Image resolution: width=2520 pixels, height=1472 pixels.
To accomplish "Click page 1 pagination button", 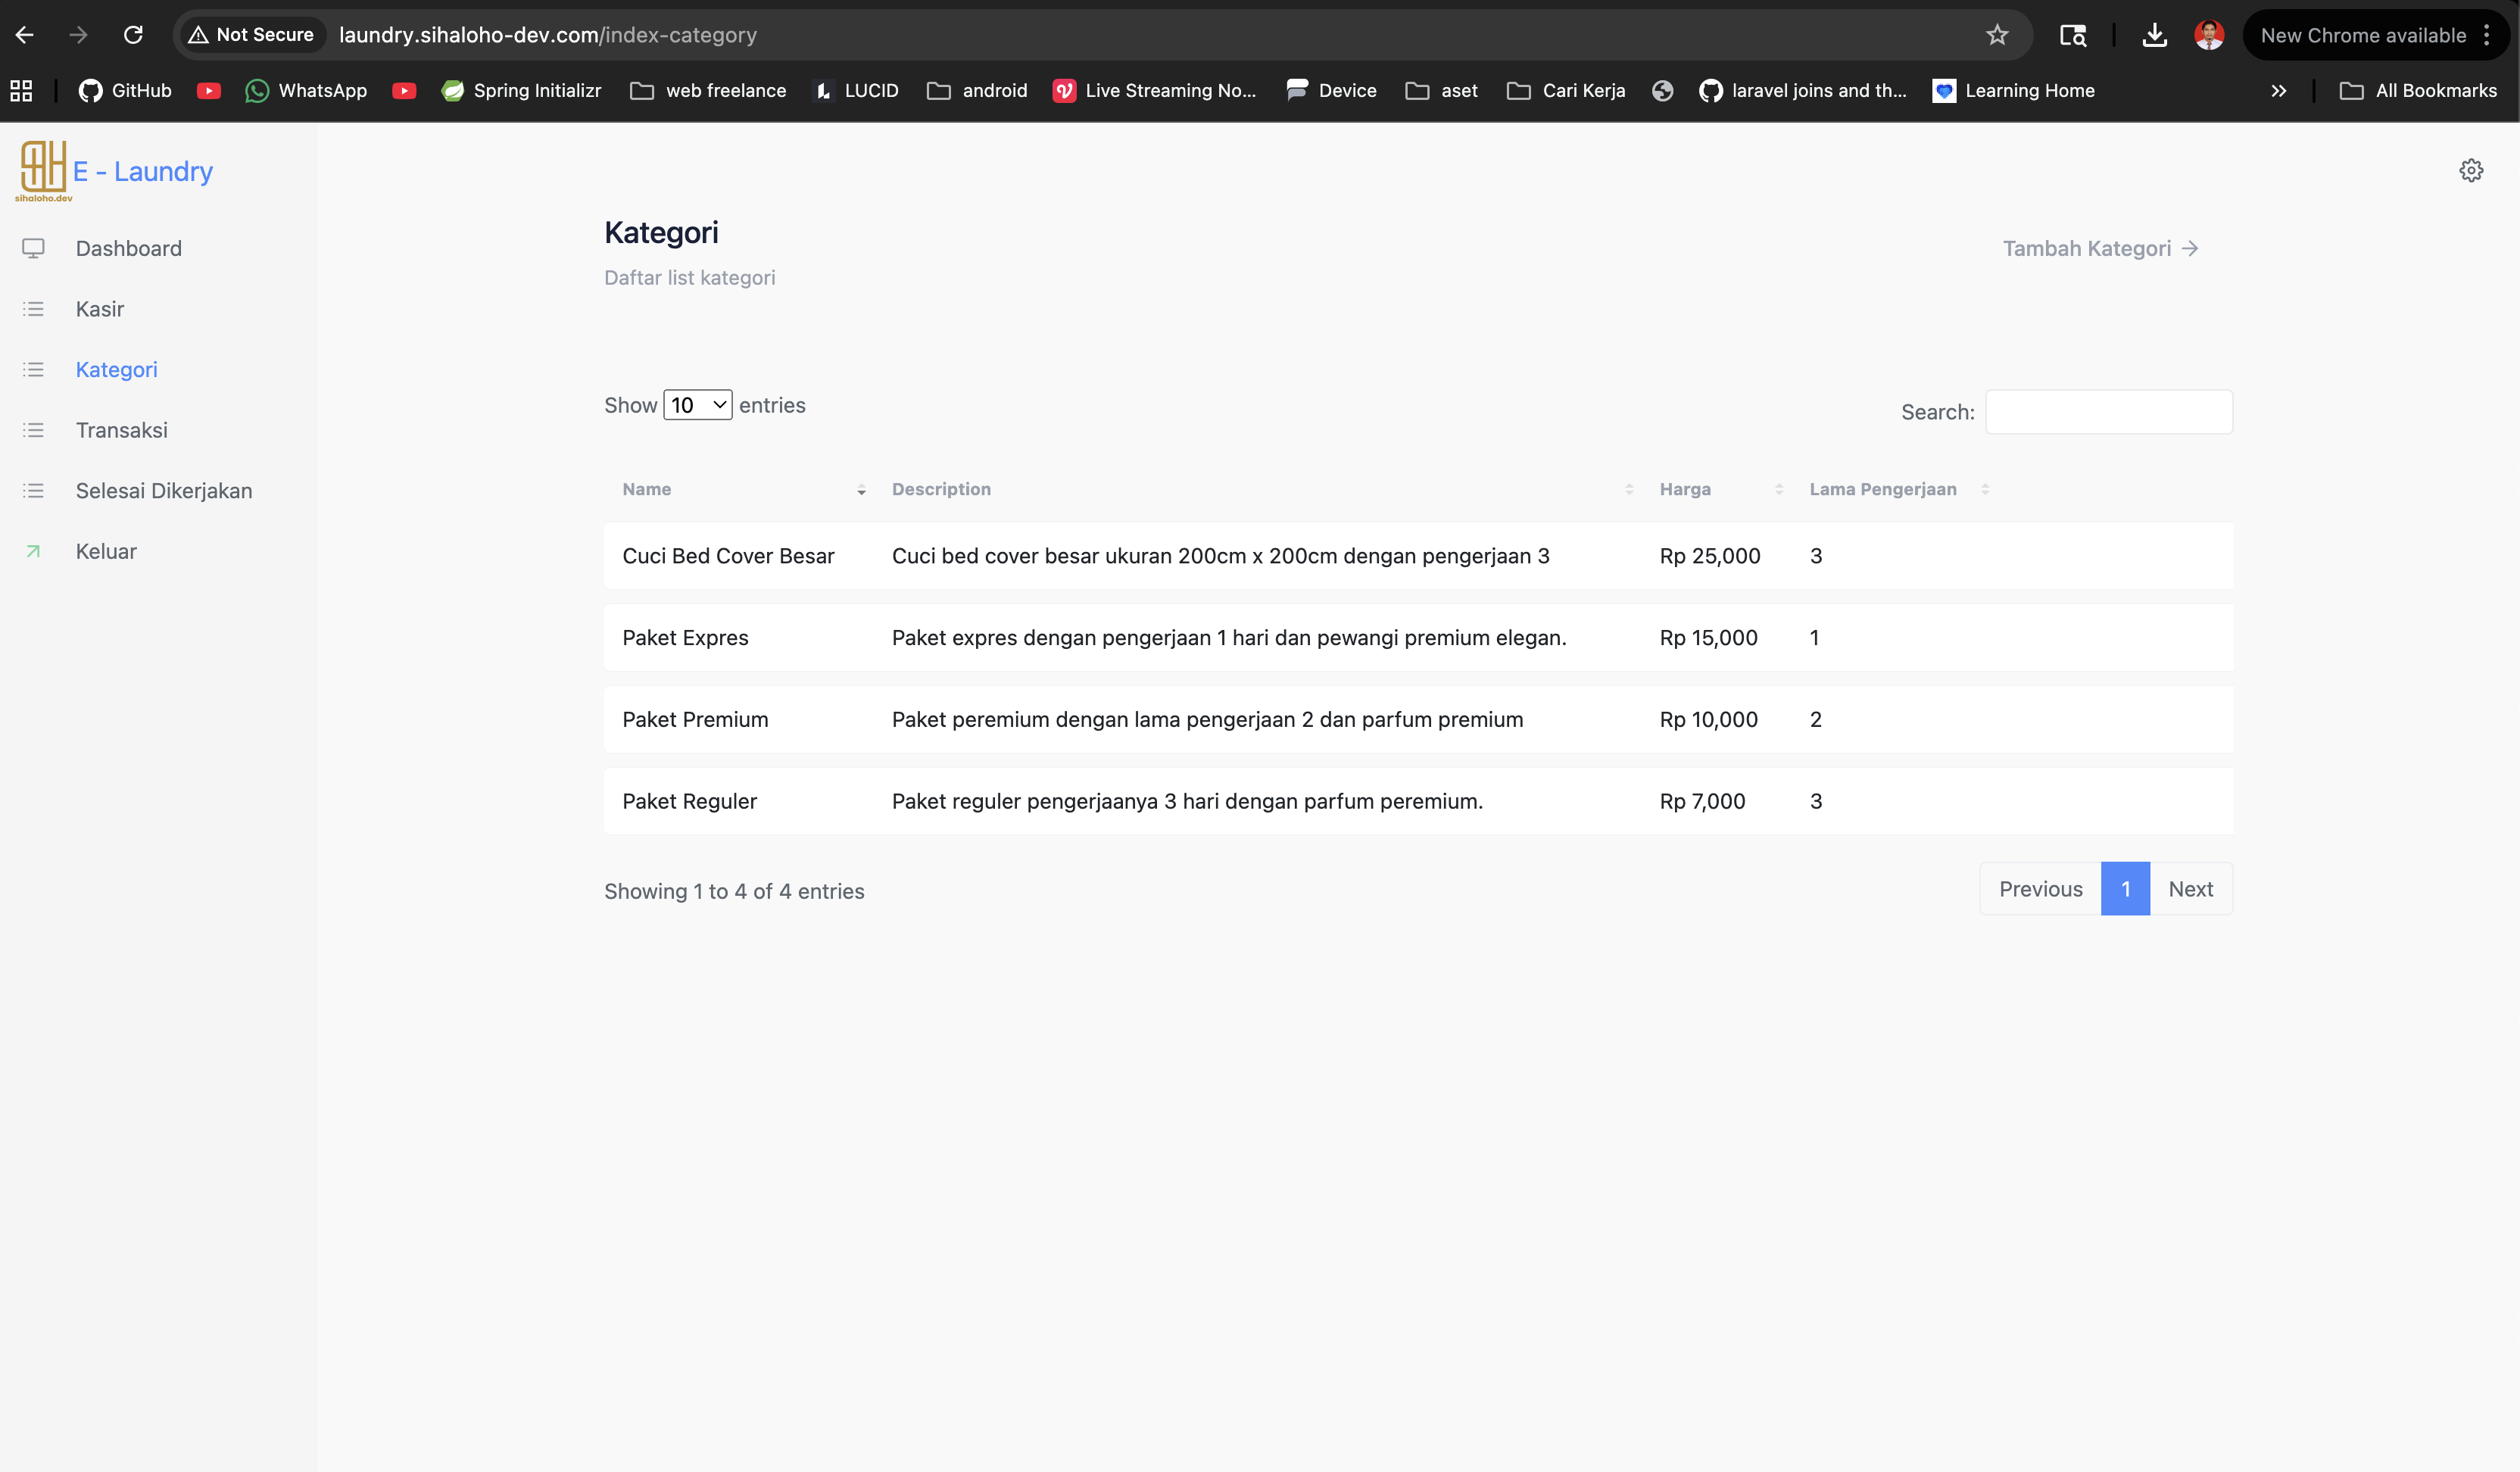I will [2125, 889].
